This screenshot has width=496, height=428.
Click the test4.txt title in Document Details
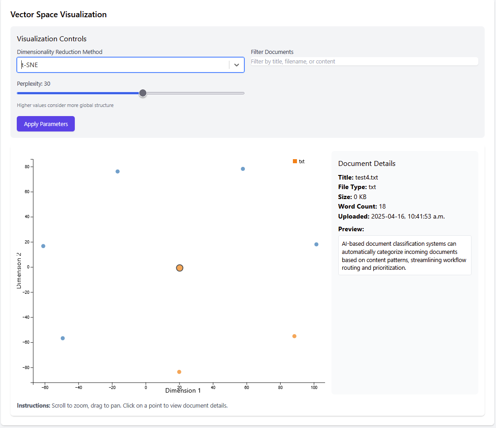point(366,177)
